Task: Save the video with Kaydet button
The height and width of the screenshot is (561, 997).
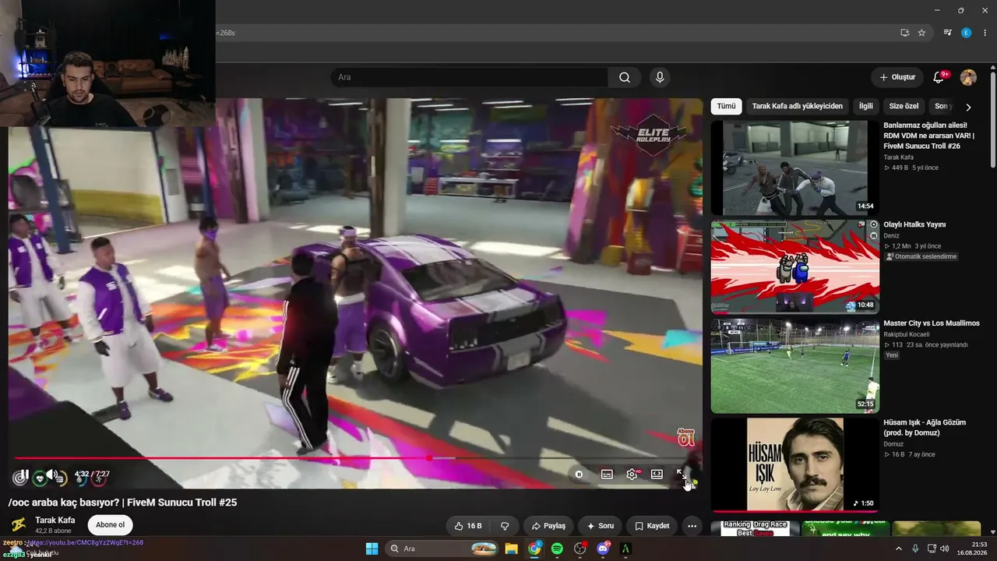Action: click(652, 526)
